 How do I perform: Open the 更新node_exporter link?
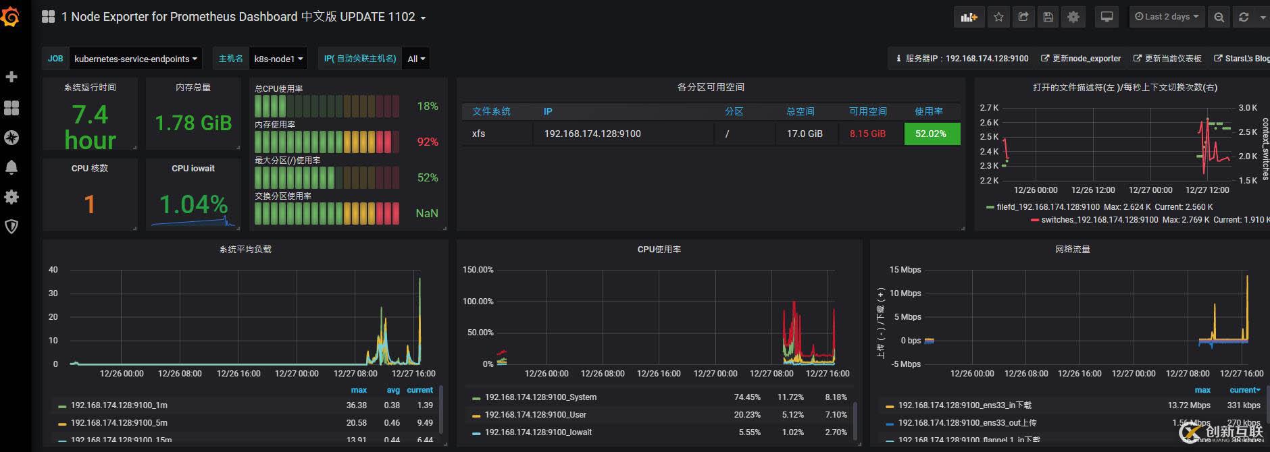tap(1081, 59)
